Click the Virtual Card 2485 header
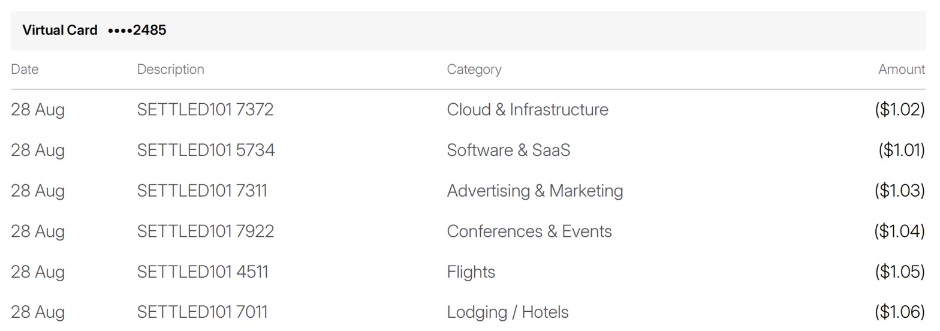This screenshot has height=331, width=940. (468, 30)
